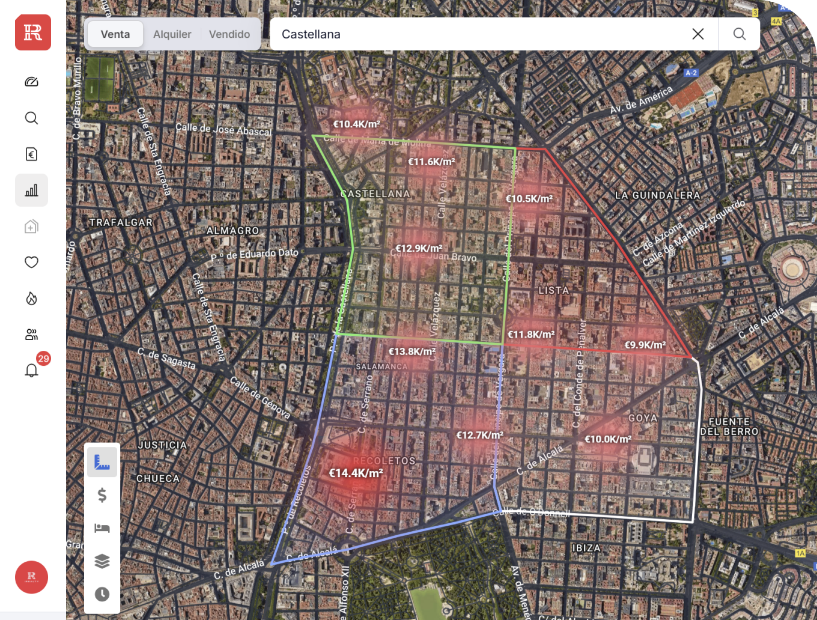Submit search with magnifier button
The height and width of the screenshot is (620, 817).
[x=740, y=34]
